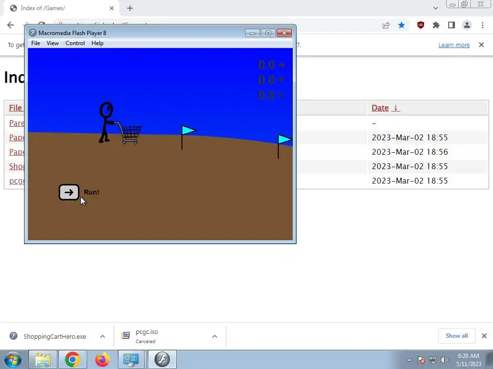Toggle the Chrome side panel
The width and height of the screenshot is (493, 369).
tap(452, 25)
